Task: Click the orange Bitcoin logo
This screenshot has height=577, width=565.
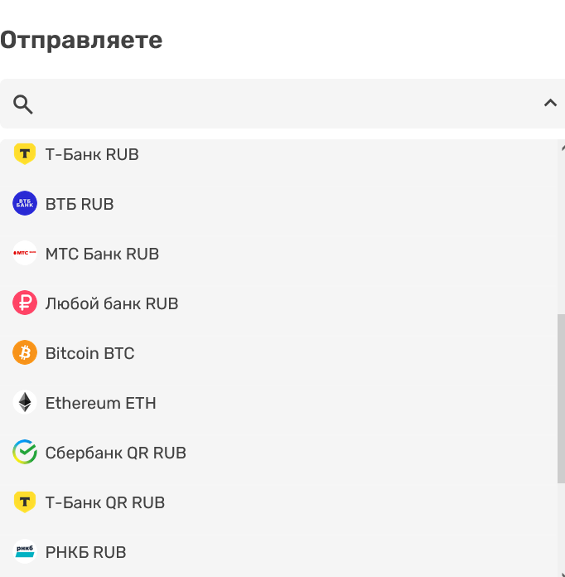Action: 25,352
